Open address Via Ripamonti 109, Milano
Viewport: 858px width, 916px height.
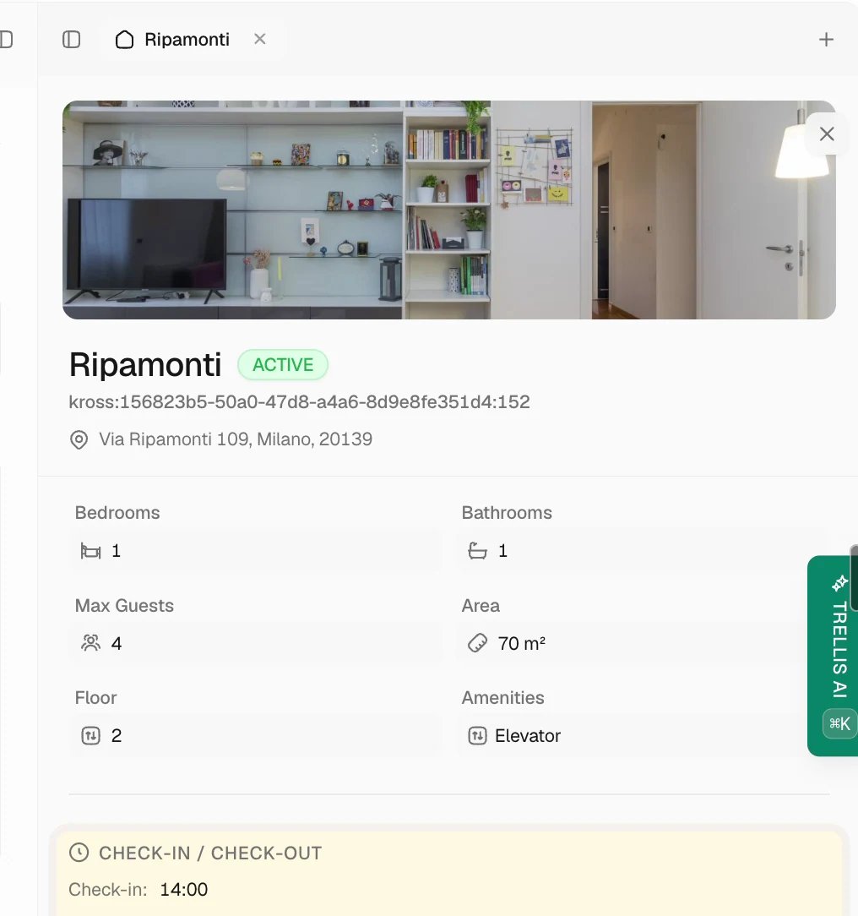click(x=236, y=439)
